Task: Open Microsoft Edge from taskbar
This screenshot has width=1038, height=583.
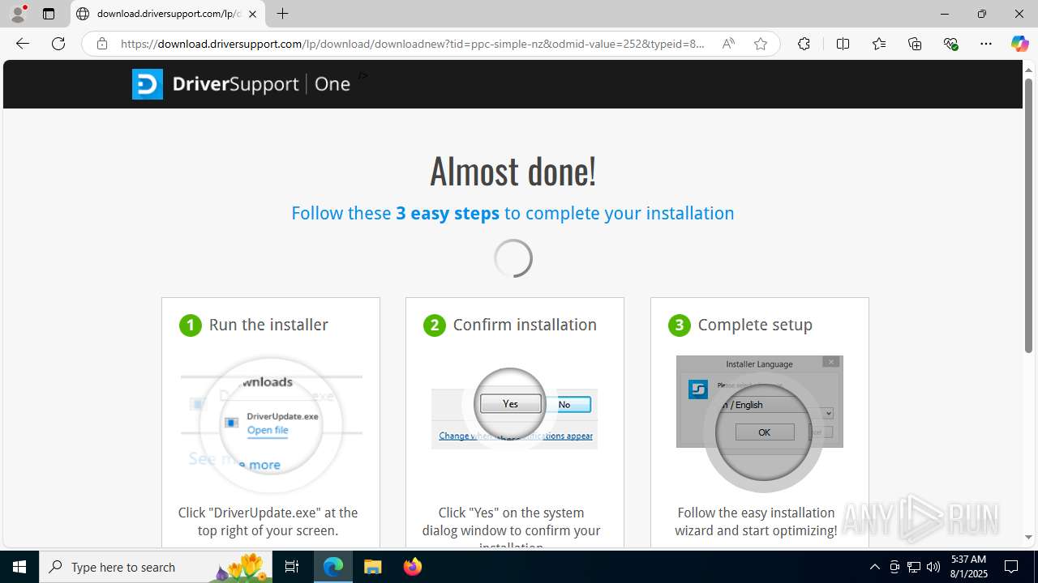Action: 333,567
